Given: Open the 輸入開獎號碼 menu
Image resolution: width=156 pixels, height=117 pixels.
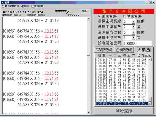Looking at the screenshot, I should click(x=10, y=6).
